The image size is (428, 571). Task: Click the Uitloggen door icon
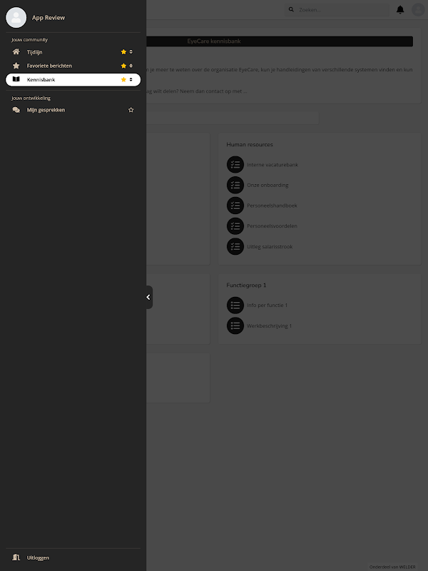pos(16,557)
